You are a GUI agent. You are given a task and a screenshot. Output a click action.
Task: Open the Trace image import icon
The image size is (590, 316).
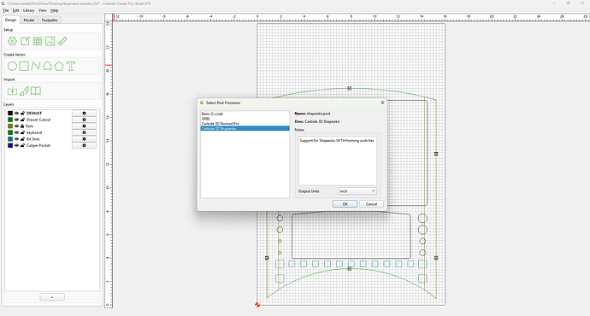tap(25, 91)
